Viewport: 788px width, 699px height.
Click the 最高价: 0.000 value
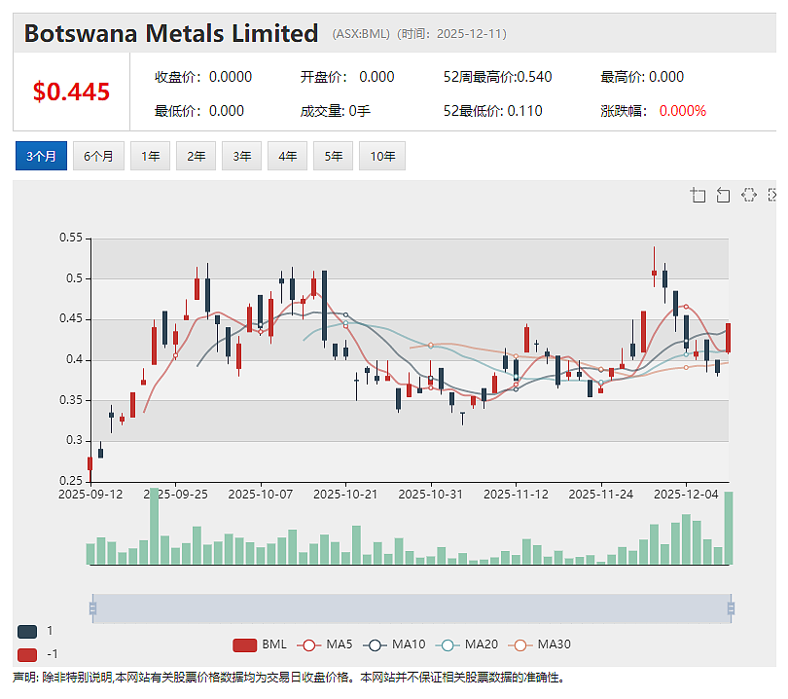[x=642, y=77]
